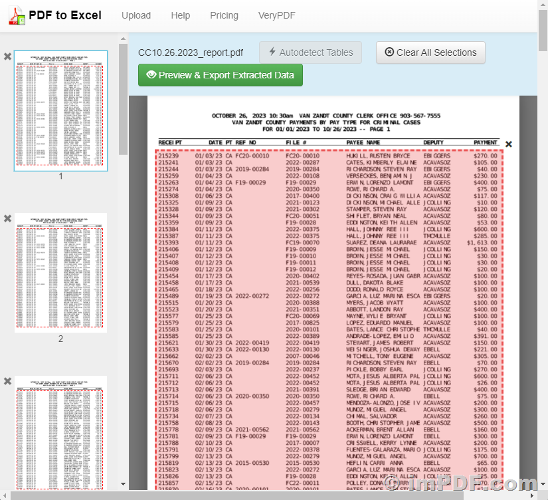Click the thumbnail sidebar scrollbar thumb
The width and height of the screenshot is (548, 500).
[123, 99]
